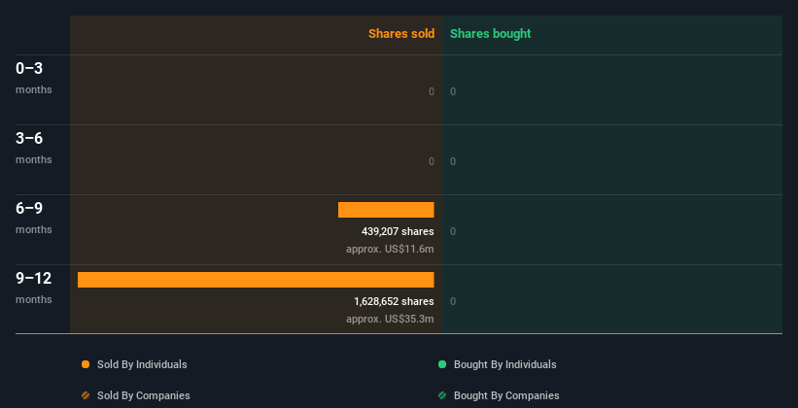Click the orange Sold By Individuals legend dot
The height and width of the screenshot is (408, 798).
tap(86, 364)
